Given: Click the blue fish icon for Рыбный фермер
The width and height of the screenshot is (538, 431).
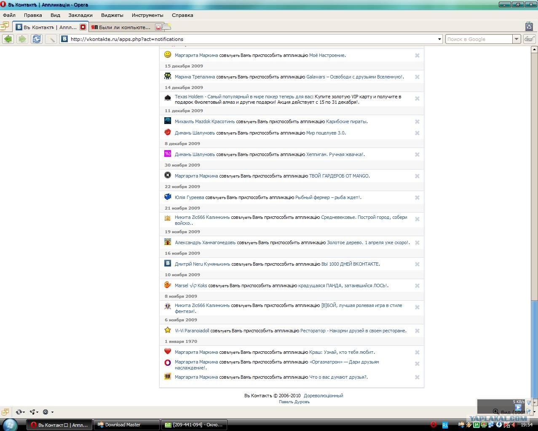Looking at the screenshot, I should click(168, 197).
